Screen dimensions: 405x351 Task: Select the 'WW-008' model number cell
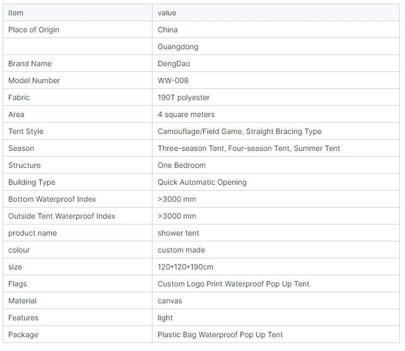tap(276, 80)
